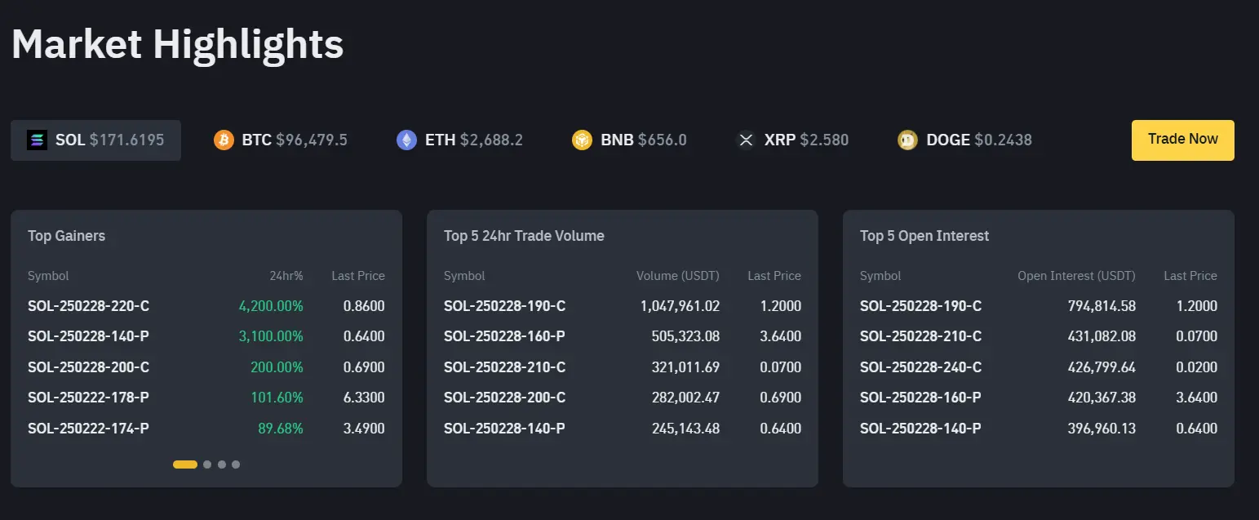Open SOL-250228-220-C in Top Gainers
This screenshot has height=520, width=1259.
pyautogui.click(x=88, y=306)
